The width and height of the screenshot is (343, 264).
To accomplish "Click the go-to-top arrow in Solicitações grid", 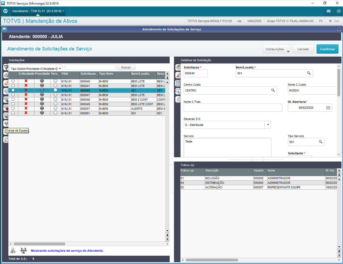I will (167, 74).
